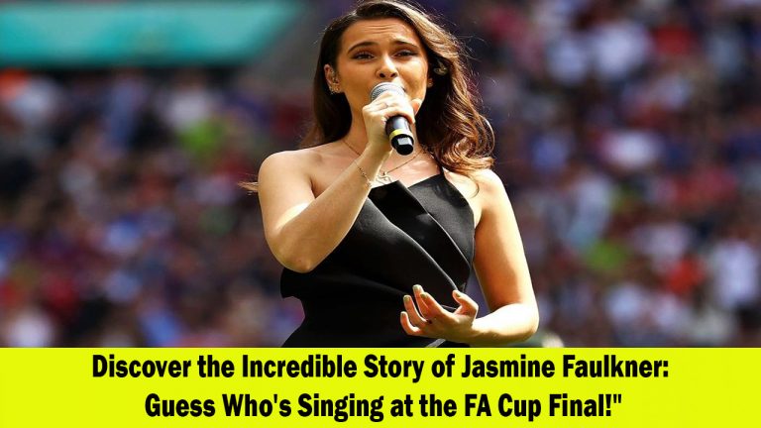The width and height of the screenshot is (761, 428).
Task: Click the singer's earring
Action: (332, 89)
